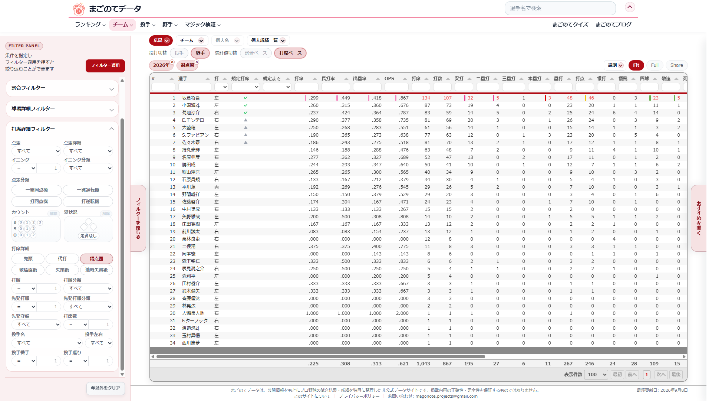The width and height of the screenshot is (712, 401).
Task: Click the sort arrows on 選手 column
Action: pyautogui.click(x=207, y=79)
